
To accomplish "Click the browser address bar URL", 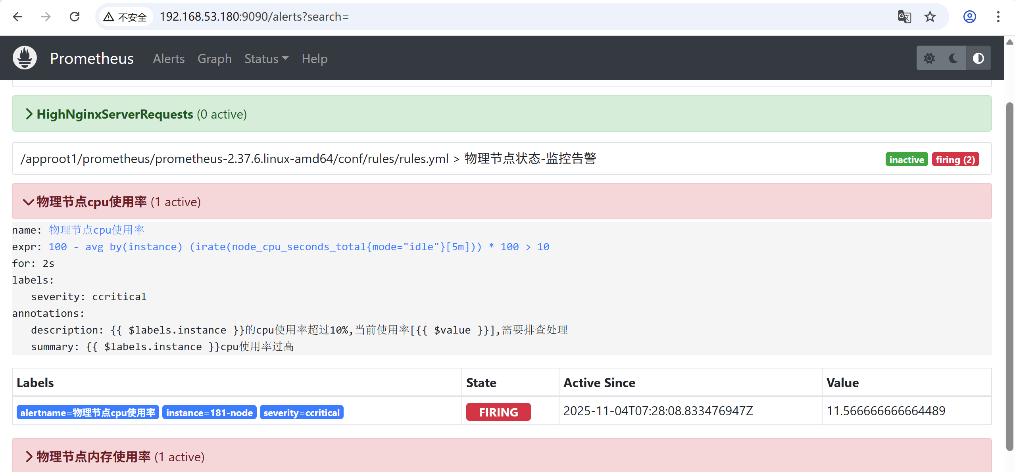I will click(254, 17).
